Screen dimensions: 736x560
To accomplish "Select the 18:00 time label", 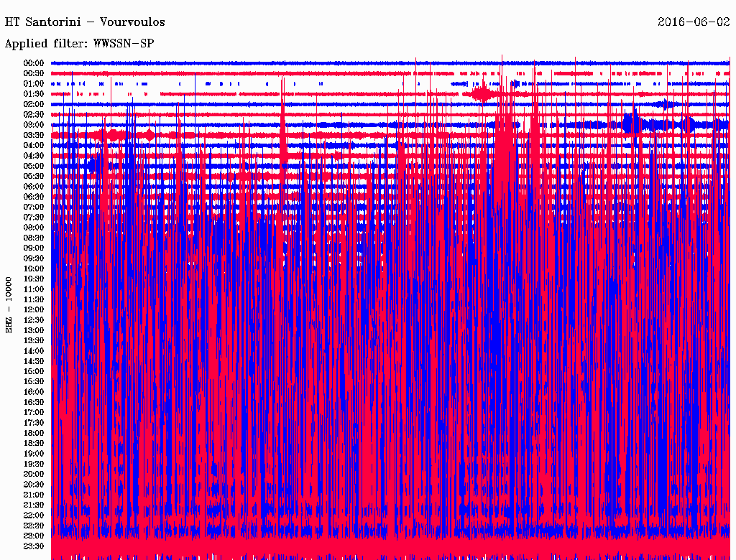I will (34, 433).
